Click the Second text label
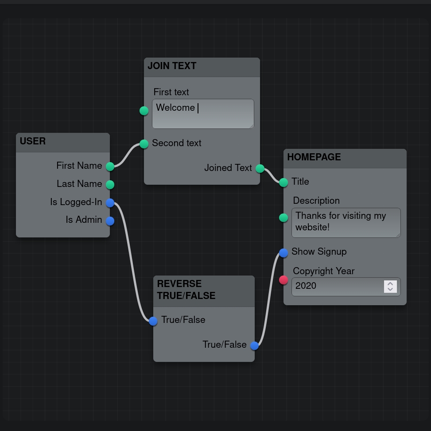Viewport: 431px width, 431px height. (x=176, y=143)
